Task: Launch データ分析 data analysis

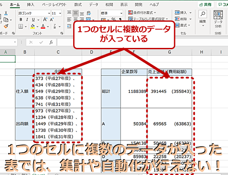Action: click(x=218, y=19)
